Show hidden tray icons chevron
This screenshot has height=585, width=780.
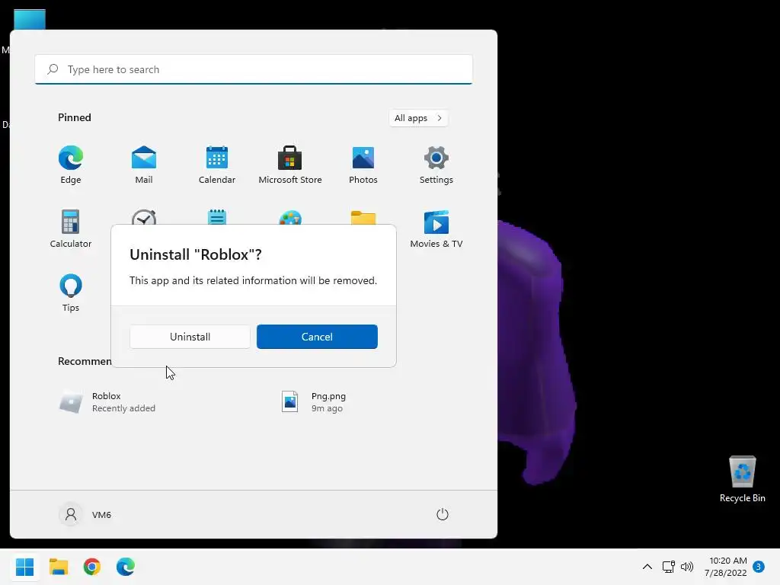click(x=647, y=567)
